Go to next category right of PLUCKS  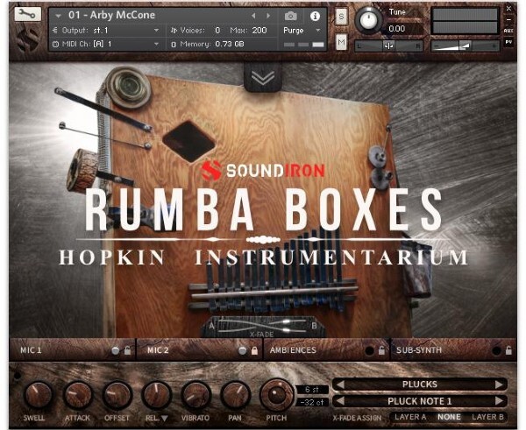(x=499, y=384)
